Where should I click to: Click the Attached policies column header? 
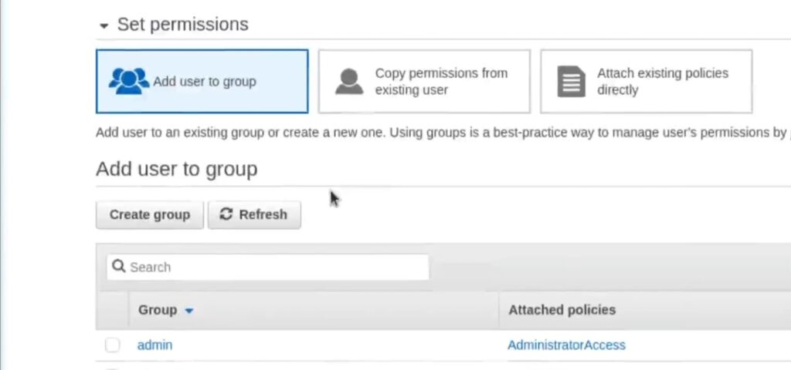click(x=562, y=310)
